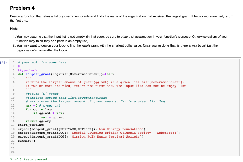Click the start_testing() call
Viewport: 243px width, 162px height.
coord(32,125)
